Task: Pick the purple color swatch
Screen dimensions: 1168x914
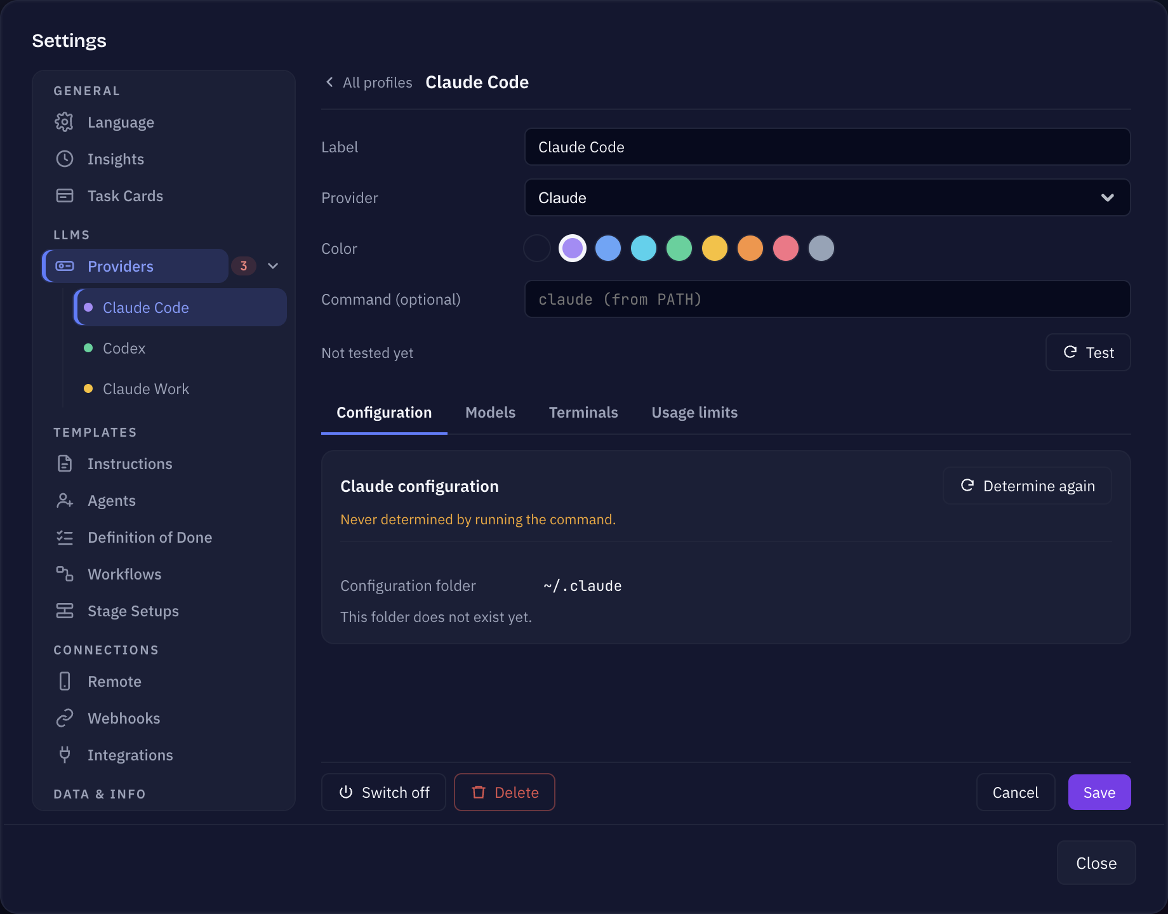Action: [573, 248]
